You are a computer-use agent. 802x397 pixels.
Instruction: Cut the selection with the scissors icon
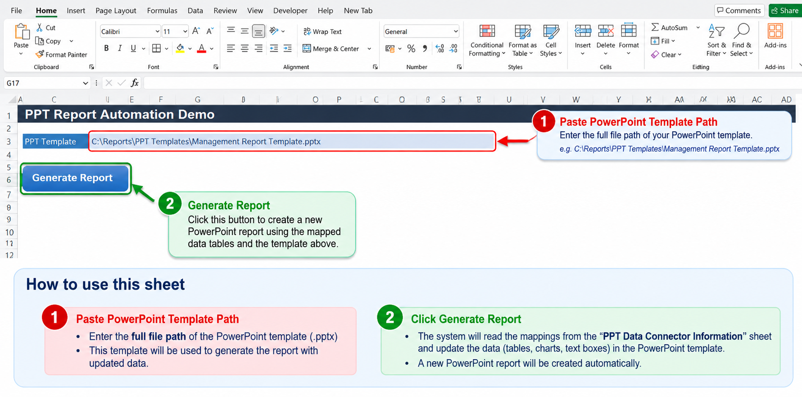point(40,27)
